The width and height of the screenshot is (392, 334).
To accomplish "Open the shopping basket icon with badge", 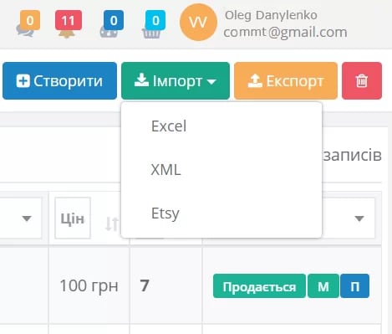I will (x=154, y=24).
